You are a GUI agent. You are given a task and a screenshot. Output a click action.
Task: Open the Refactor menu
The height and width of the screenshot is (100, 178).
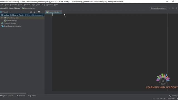tap(27, 5)
